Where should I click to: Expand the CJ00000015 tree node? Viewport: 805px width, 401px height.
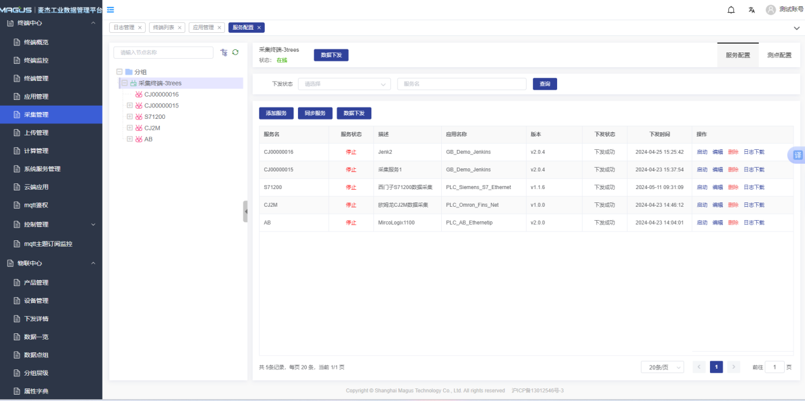click(130, 106)
